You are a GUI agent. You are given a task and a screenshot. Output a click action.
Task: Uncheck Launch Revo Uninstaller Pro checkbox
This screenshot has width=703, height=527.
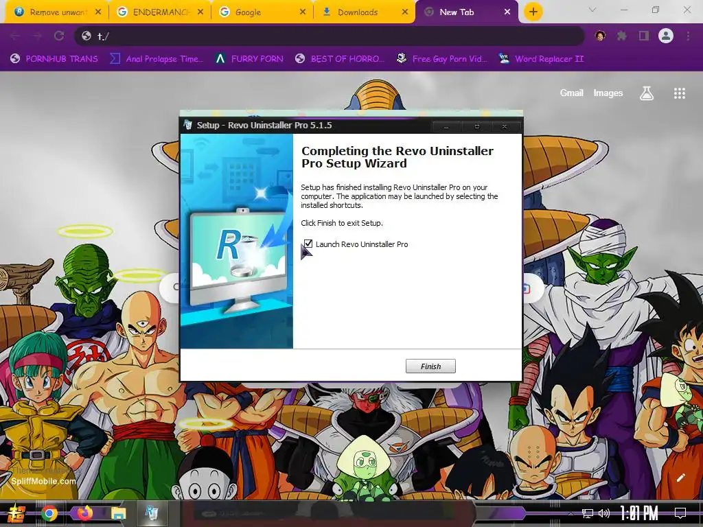pos(308,244)
